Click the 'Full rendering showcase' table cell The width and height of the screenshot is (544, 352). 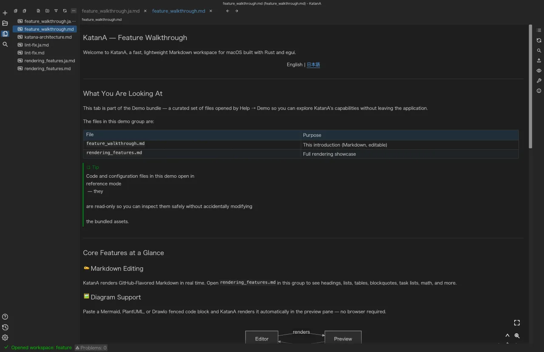click(329, 154)
